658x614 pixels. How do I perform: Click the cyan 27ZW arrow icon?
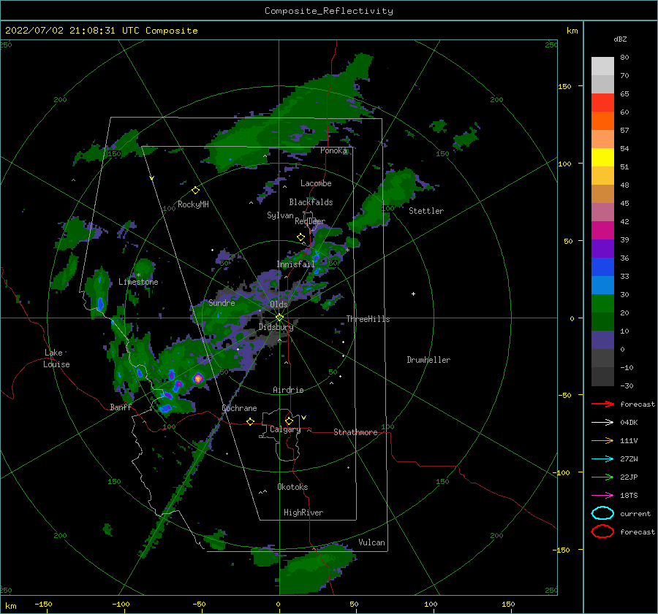602,459
